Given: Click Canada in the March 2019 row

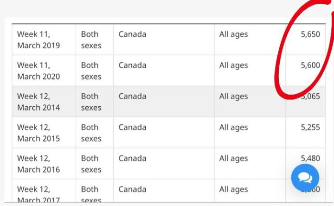Looking at the screenshot, I should click(132, 34).
